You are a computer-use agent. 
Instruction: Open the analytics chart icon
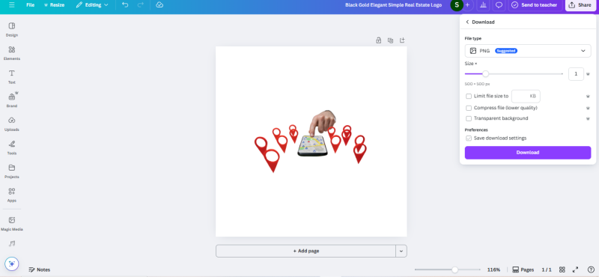[x=483, y=5]
